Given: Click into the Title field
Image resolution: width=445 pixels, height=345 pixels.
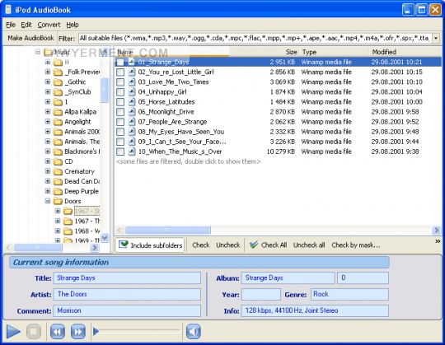Looking at the screenshot, I should pos(127,278).
